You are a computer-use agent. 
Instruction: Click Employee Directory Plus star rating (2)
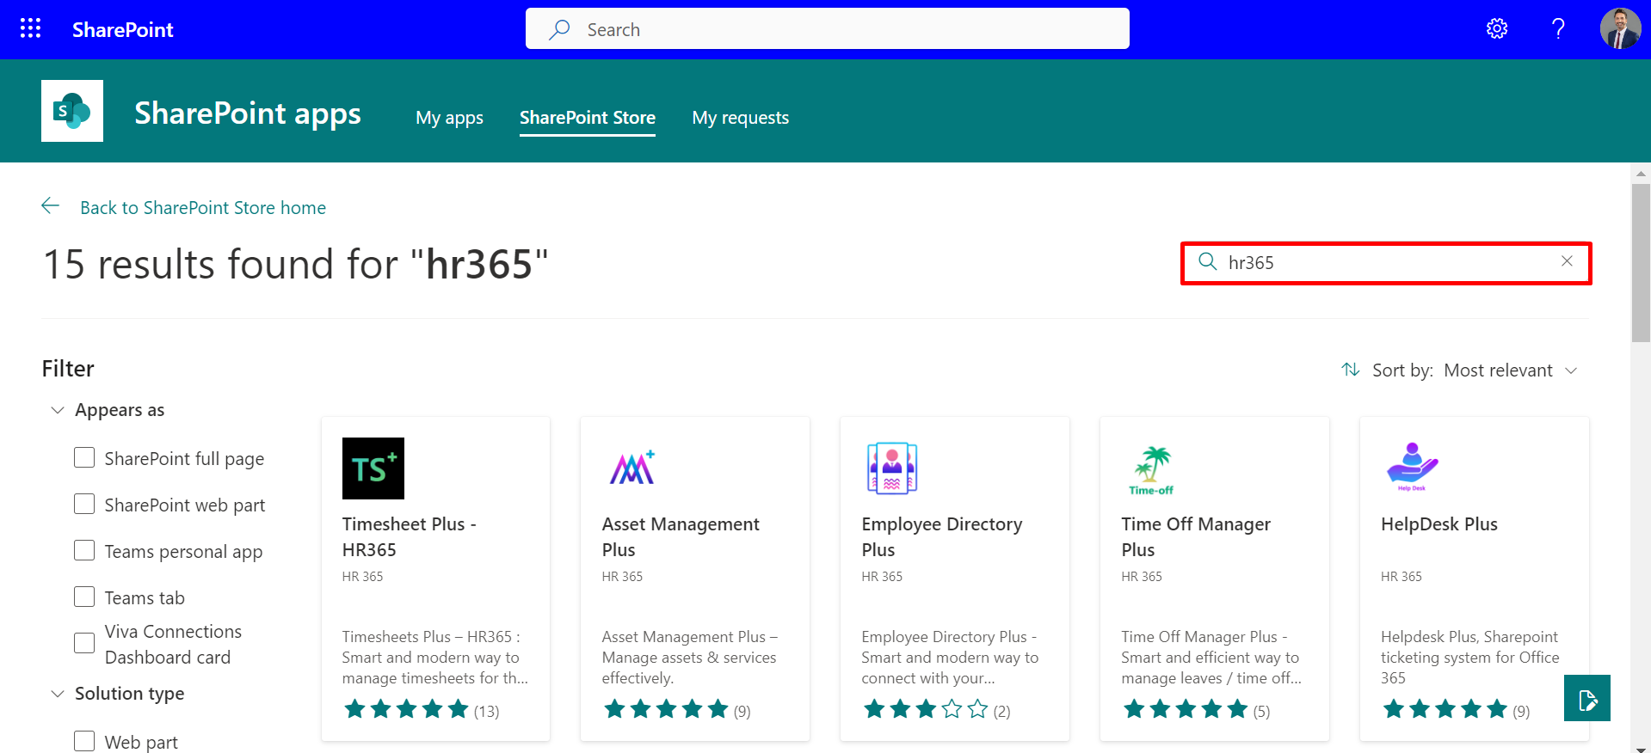tap(936, 710)
